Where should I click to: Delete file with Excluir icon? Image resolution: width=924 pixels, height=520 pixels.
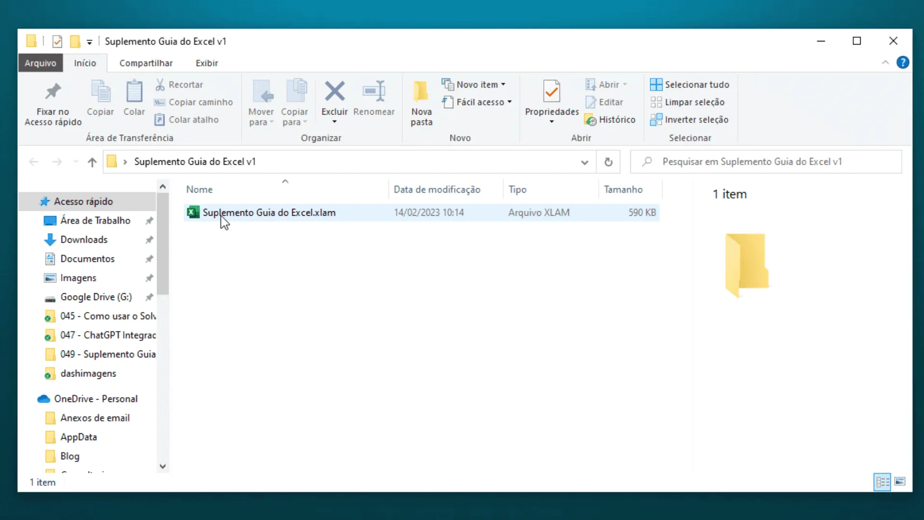point(334,92)
